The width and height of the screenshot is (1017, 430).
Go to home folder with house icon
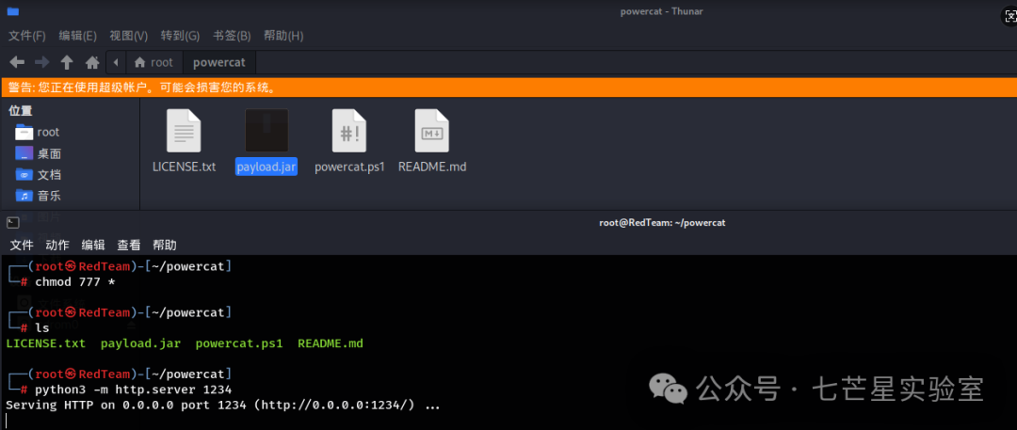pyautogui.click(x=92, y=63)
